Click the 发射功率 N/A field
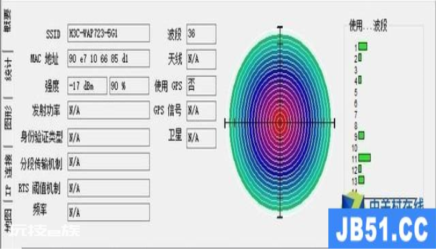This screenshot has width=436, height=249. (x=108, y=110)
